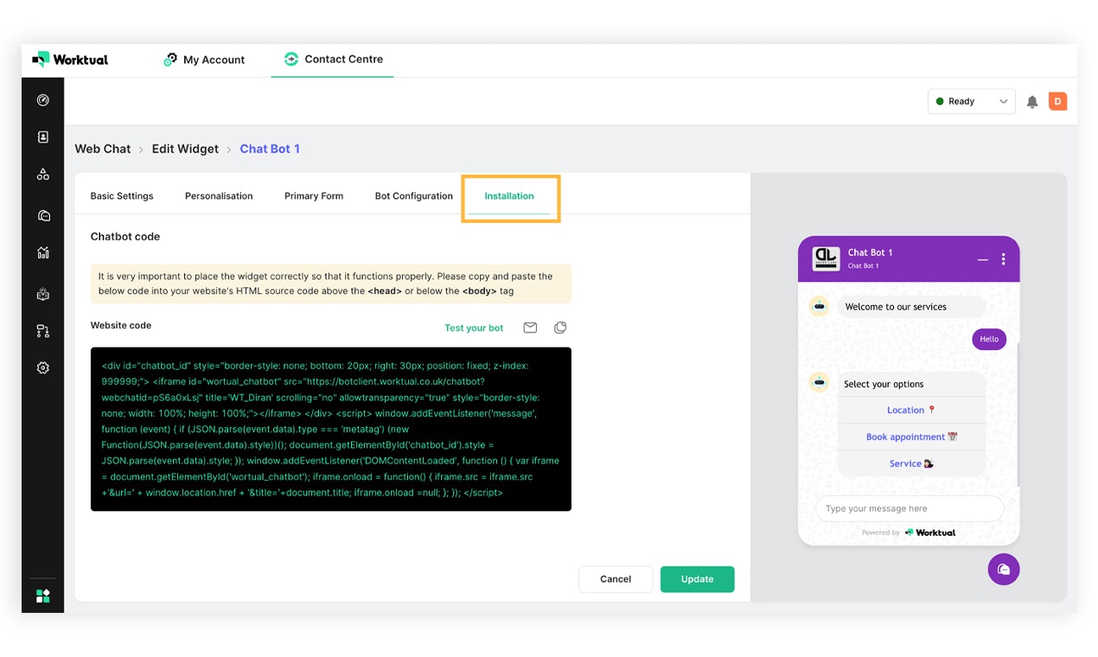The image size is (1098, 657).
Task: Click the 'Website code' label
Action: pyautogui.click(x=121, y=326)
